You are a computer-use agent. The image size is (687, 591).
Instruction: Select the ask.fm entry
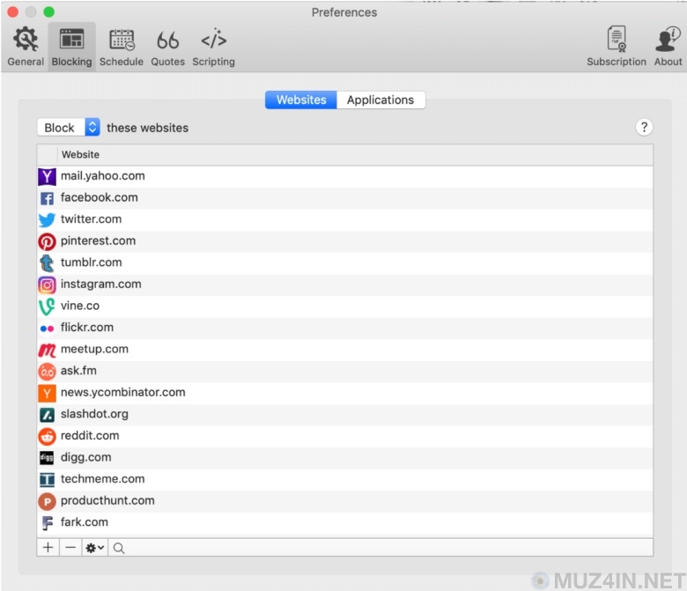point(344,371)
